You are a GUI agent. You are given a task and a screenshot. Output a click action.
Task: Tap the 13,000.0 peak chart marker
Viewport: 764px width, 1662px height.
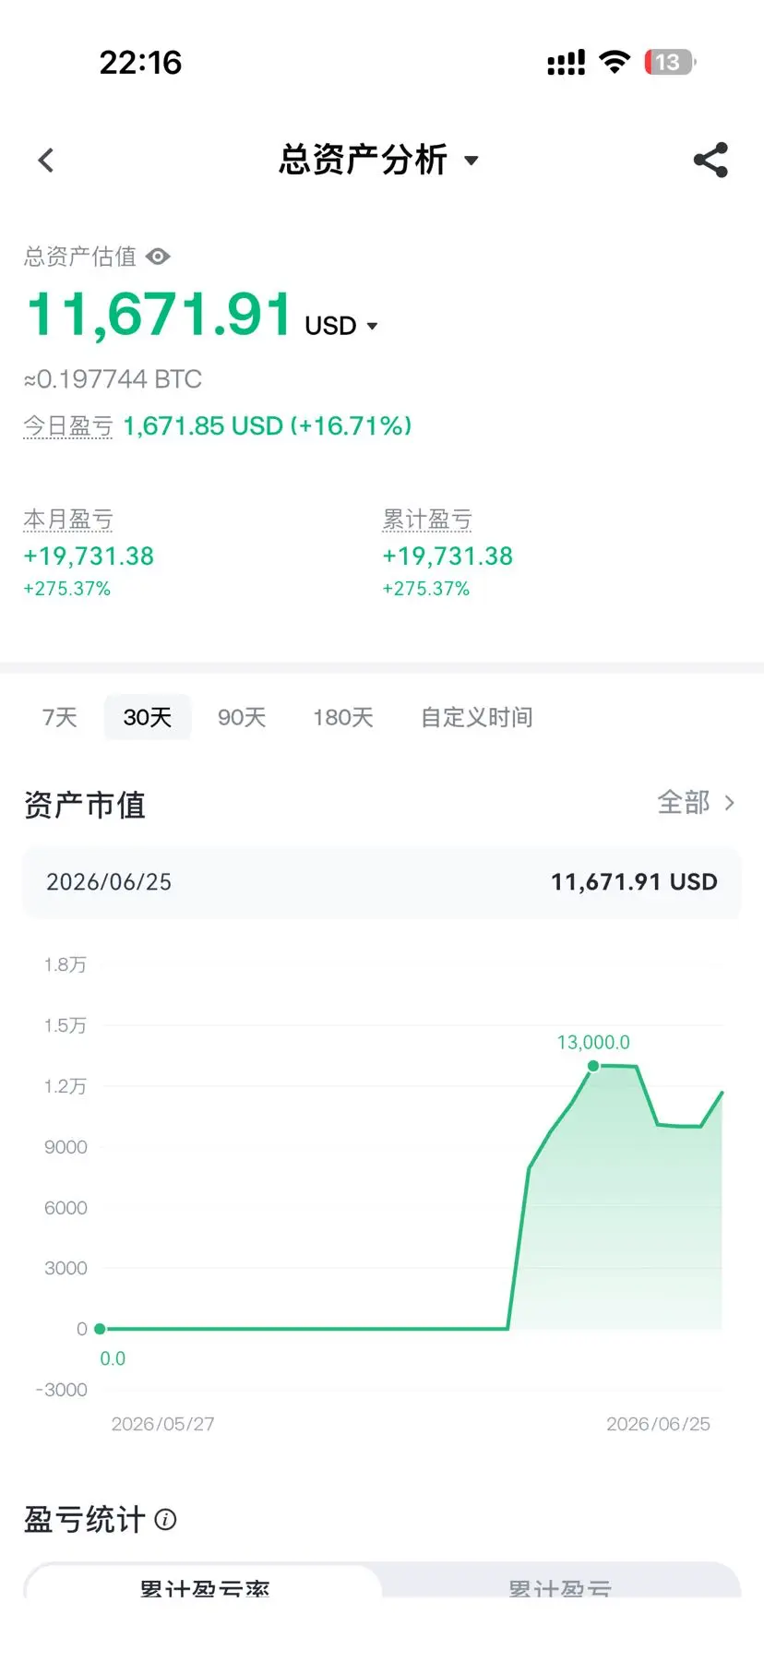coord(593,1066)
